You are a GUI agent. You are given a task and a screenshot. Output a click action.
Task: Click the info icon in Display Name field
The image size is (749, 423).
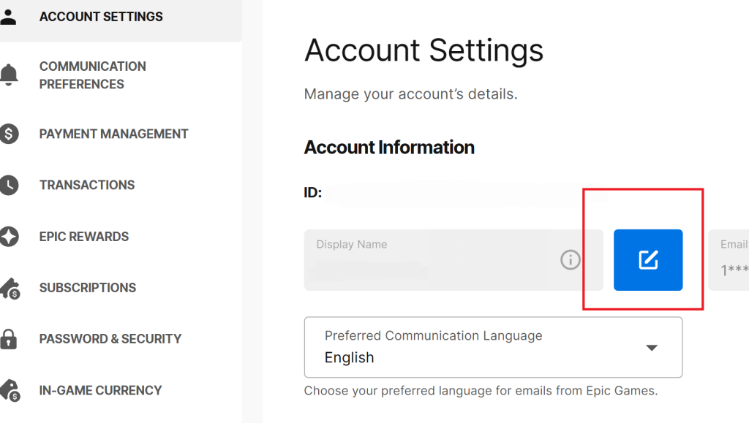570,260
